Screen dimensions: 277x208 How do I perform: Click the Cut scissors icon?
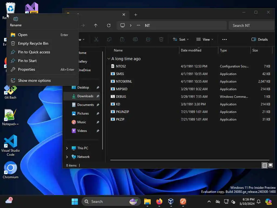[96, 40]
